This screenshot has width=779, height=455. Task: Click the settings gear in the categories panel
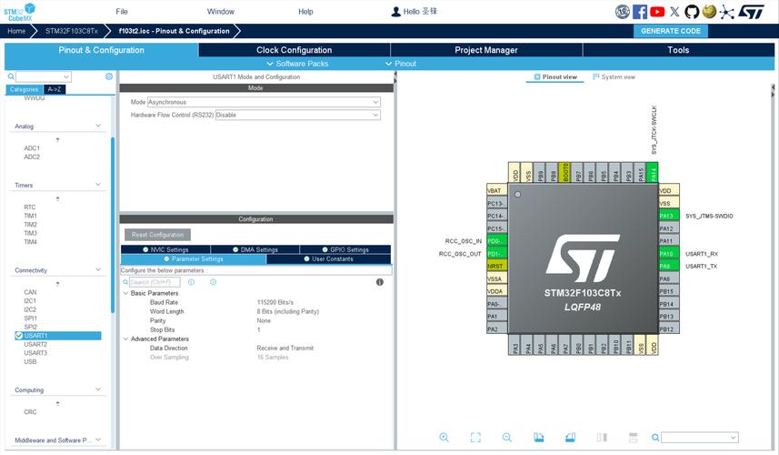[x=109, y=77]
